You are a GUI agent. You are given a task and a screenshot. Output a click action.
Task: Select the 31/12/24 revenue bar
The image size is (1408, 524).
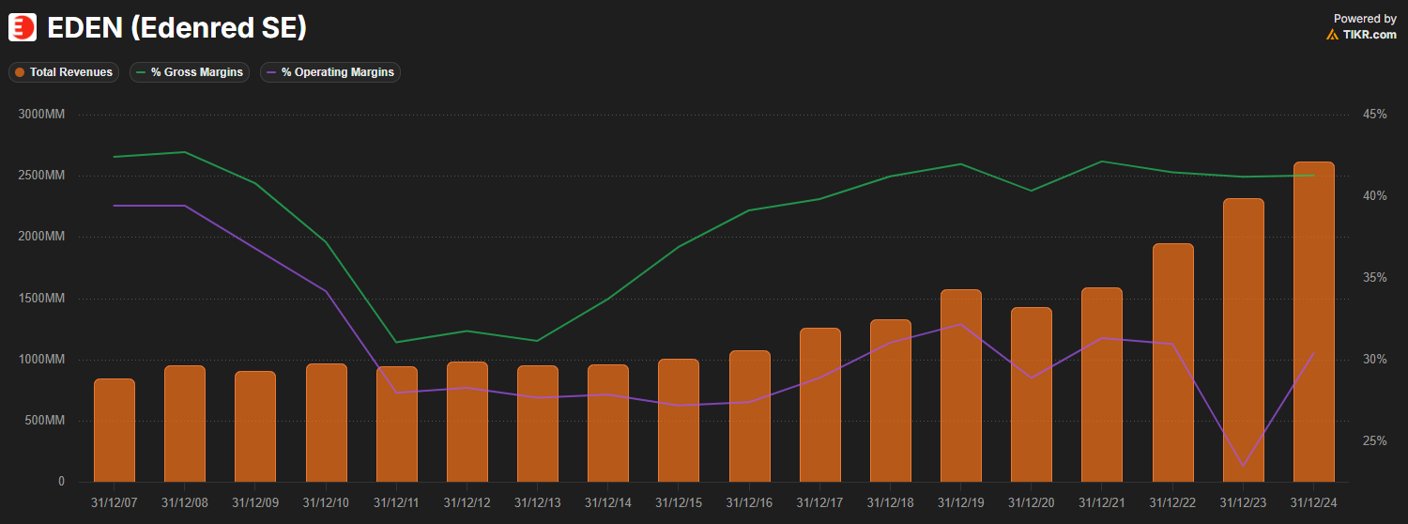[1314, 322]
